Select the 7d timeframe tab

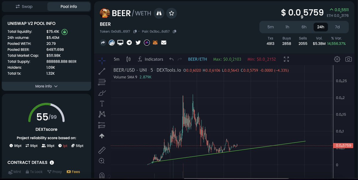coord(337,27)
